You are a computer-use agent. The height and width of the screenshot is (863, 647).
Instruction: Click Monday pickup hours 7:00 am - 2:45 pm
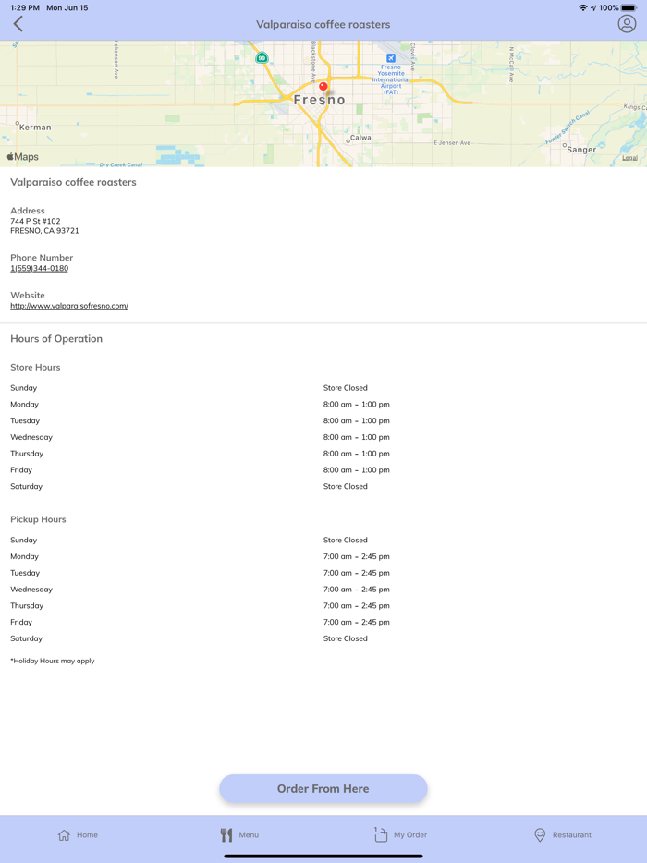click(x=356, y=556)
